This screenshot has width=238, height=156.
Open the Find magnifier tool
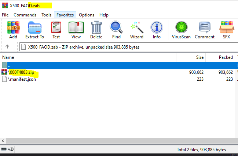pyautogui.click(x=116, y=27)
